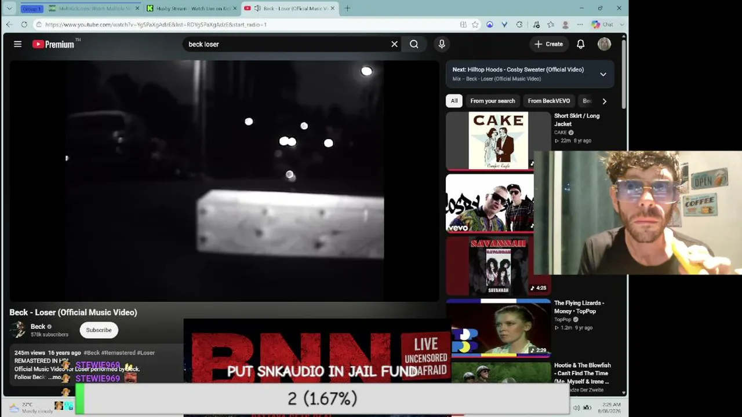This screenshot has height=417, width=742.
Task: Open a new browser tab
Action: coord(347,8)
